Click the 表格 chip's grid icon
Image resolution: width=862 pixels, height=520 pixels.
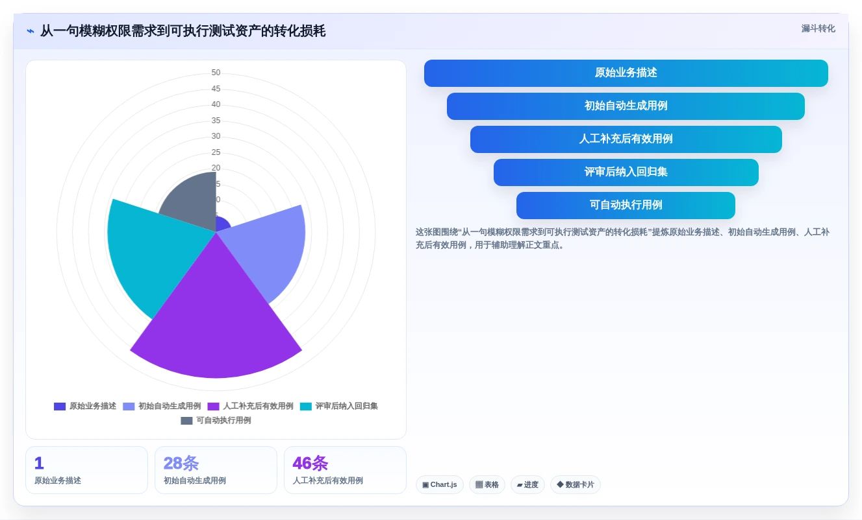pyautogui.click(x=479, y=485)
